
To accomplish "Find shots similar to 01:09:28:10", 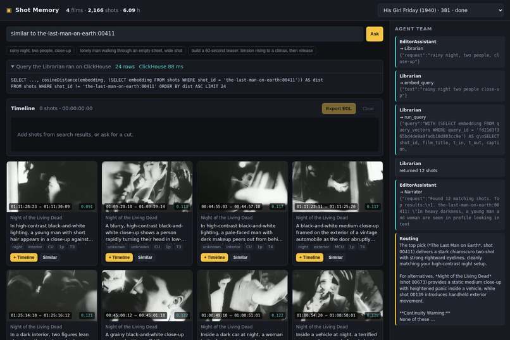I will coord(145,257).
